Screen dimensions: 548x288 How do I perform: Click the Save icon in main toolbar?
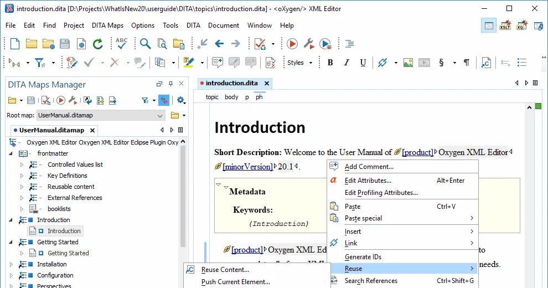tap(65, 44)
